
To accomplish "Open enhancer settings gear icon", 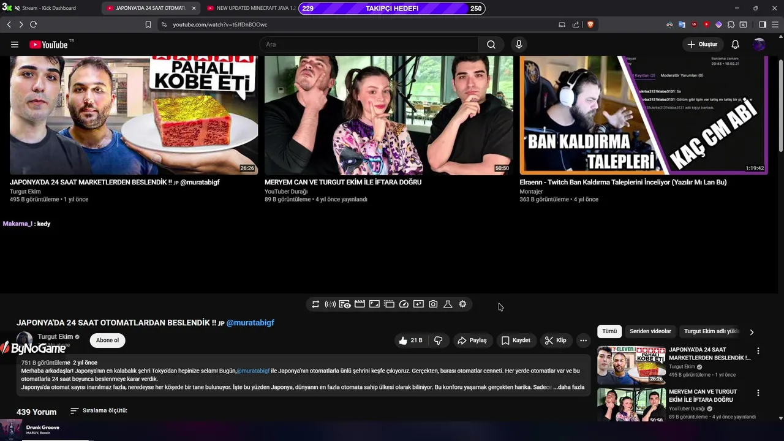I will [x=462, y=304].
